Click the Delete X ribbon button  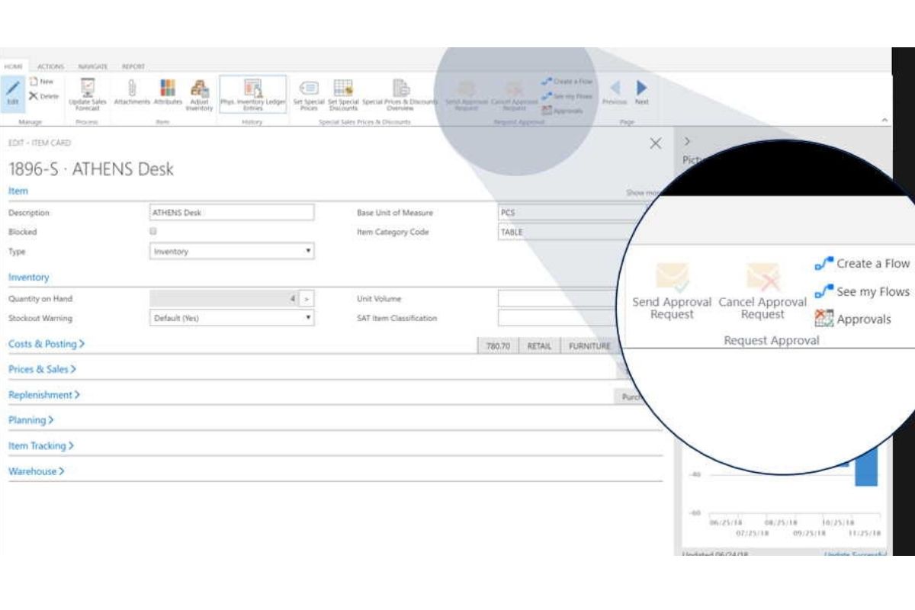[x=43, y=96]
